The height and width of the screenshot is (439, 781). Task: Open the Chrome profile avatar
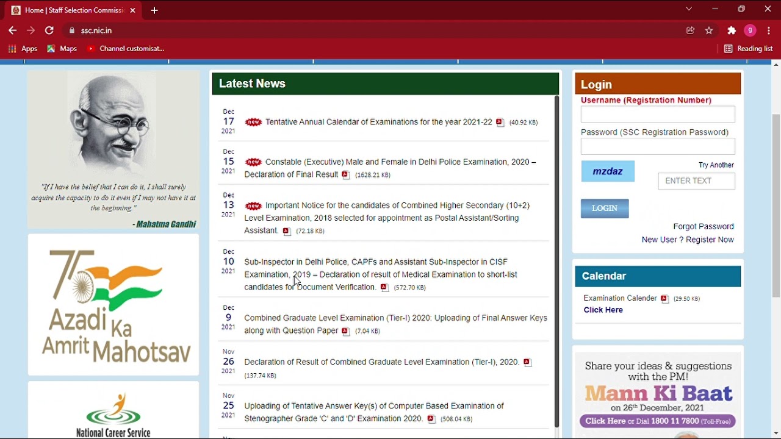coord(750,30)
